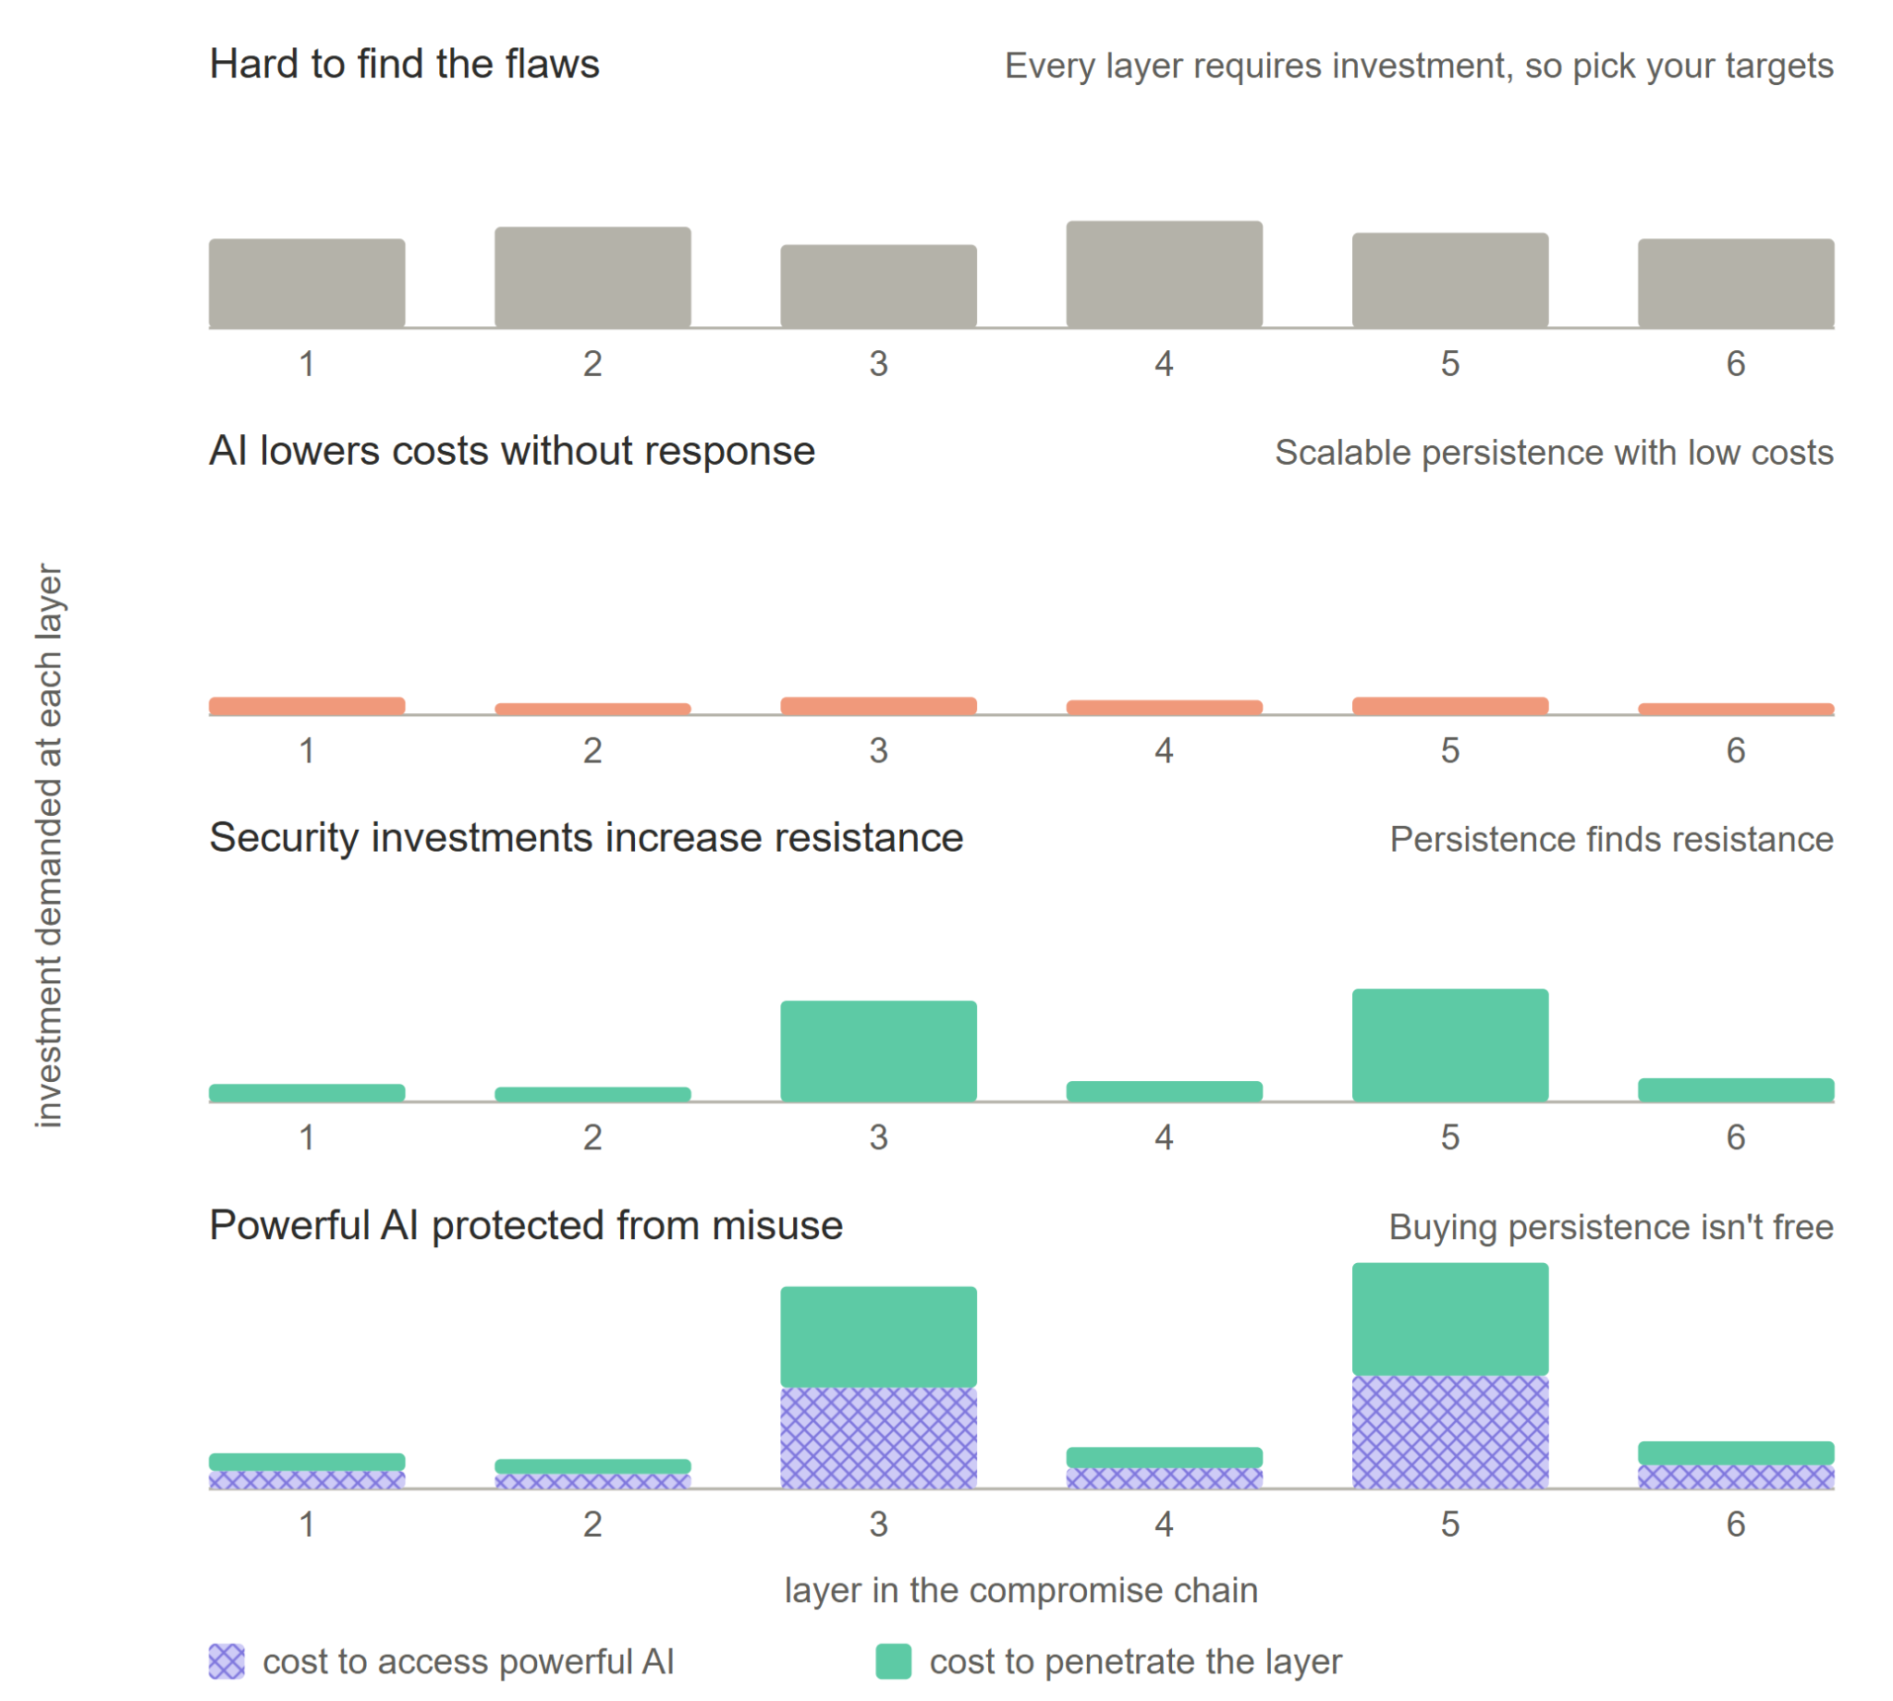This screenshot has height=1701, width=1893.
Task: Click 'Hard to find the flaws' title
Action: 404,64
